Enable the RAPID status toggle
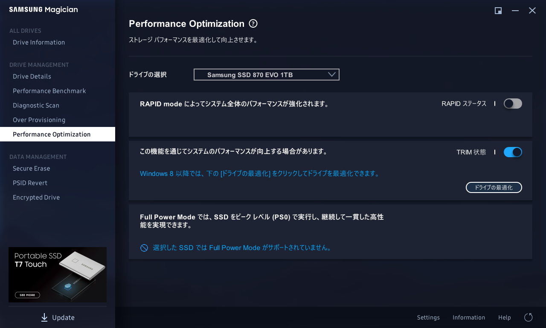The height and width of the screenshot is (328, 546). (513, 104)
